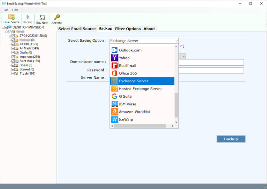
Task: Click the vertical scrollbar thumb in the list
Action: pyautogui.click(x=176, y=105)
